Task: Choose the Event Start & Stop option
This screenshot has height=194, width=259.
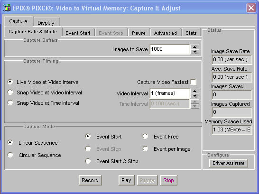Action: (88, 161)
